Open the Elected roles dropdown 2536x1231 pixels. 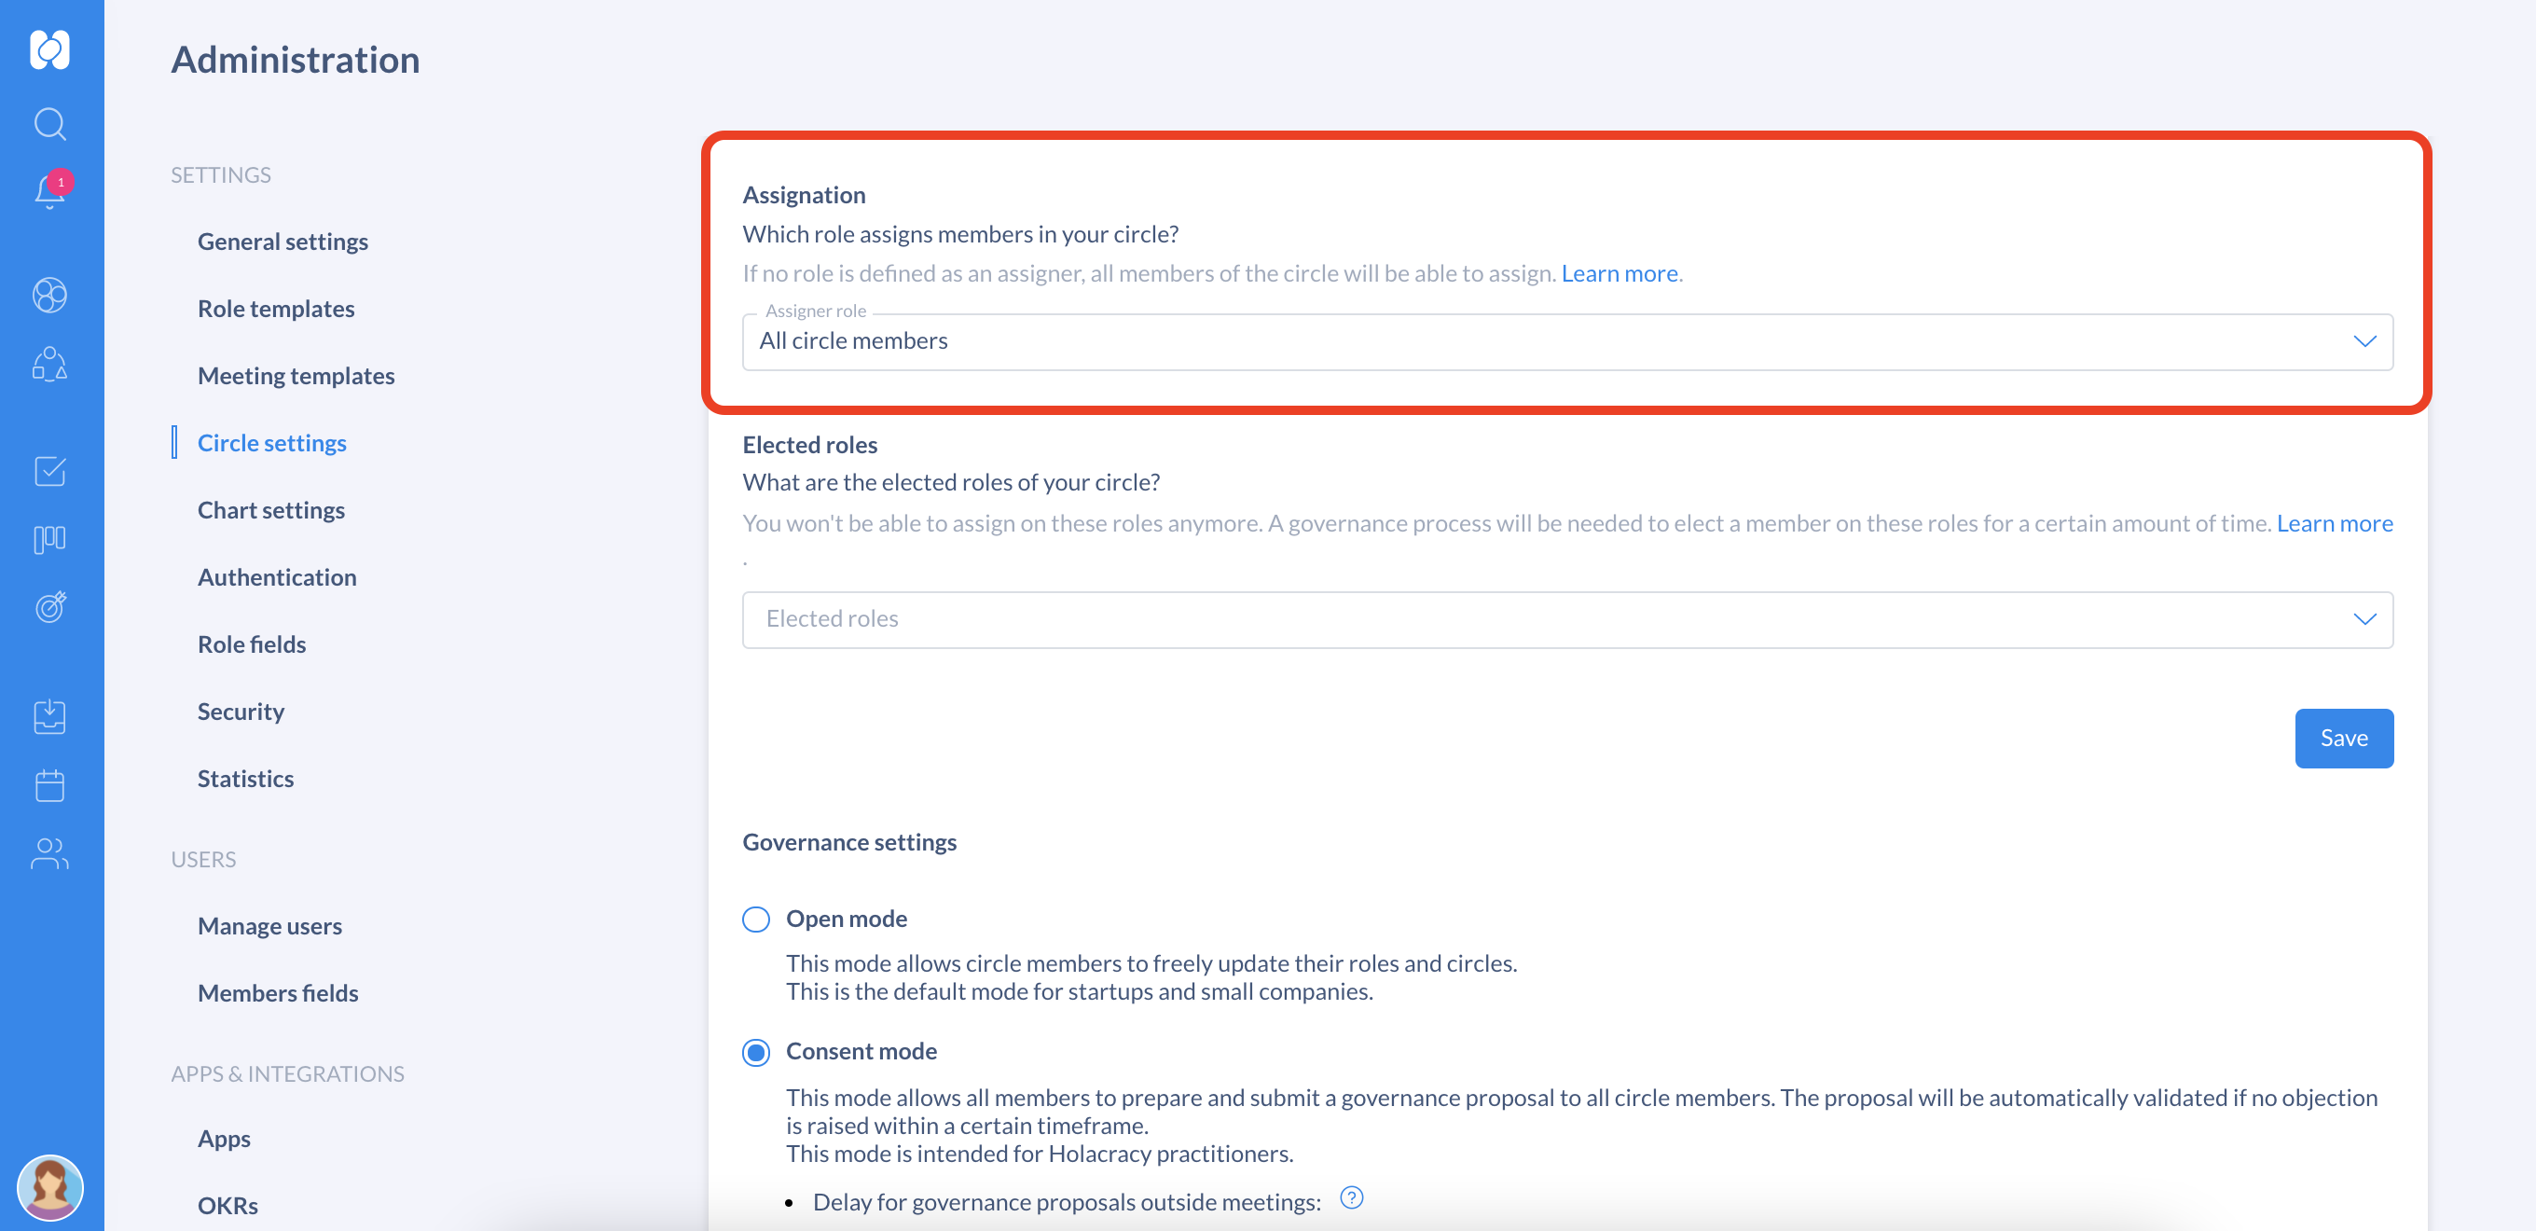pos(1567,619)
